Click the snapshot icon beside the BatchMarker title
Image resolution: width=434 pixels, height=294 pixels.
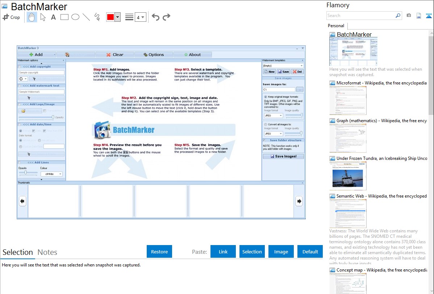[x=4, y=7]
